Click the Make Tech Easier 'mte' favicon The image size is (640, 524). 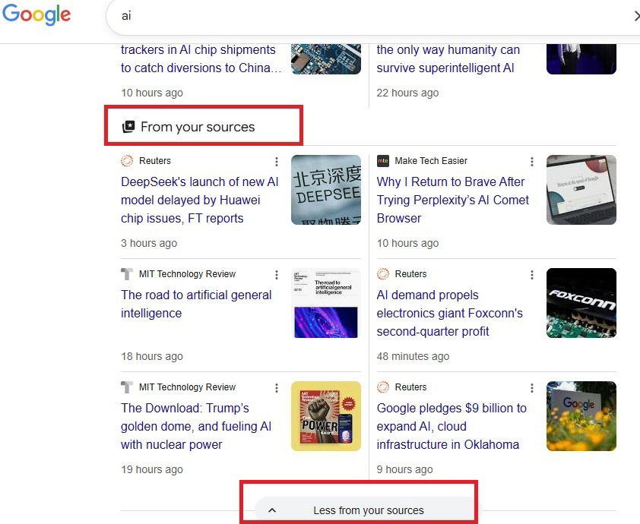pyautogui.click(x=383, y=161)
